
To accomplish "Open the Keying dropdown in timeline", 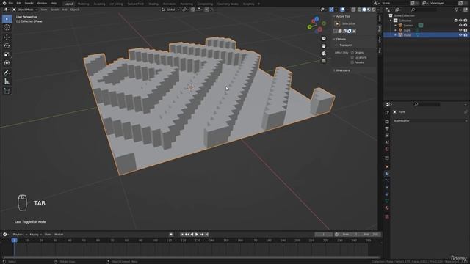I will (35, 235).
